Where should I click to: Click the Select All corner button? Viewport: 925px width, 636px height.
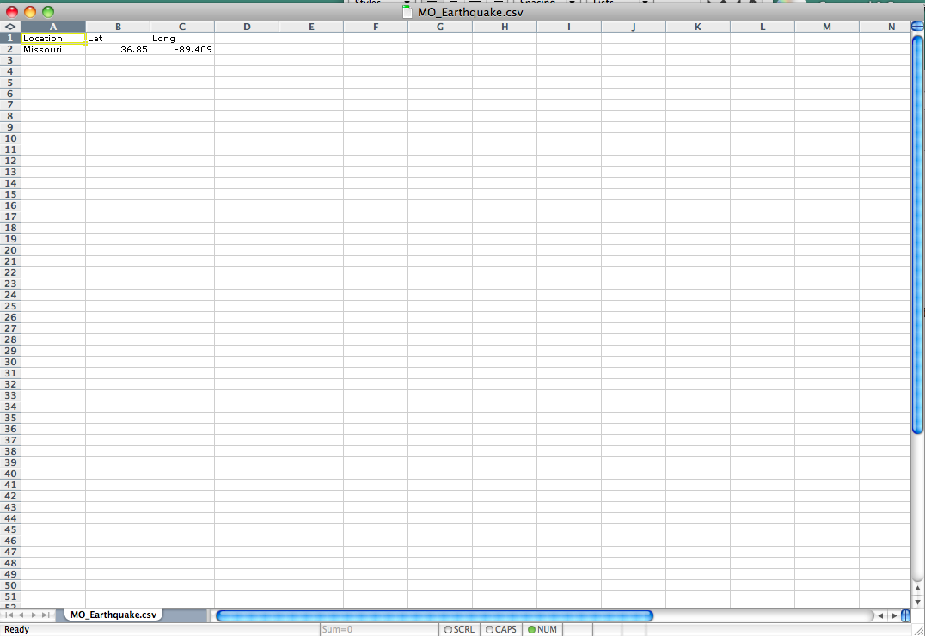coord(10,27)
